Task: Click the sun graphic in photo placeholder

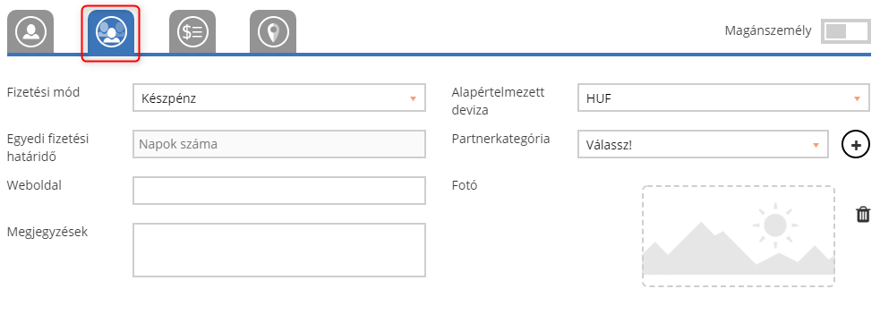Action: (x=775, y=225)
